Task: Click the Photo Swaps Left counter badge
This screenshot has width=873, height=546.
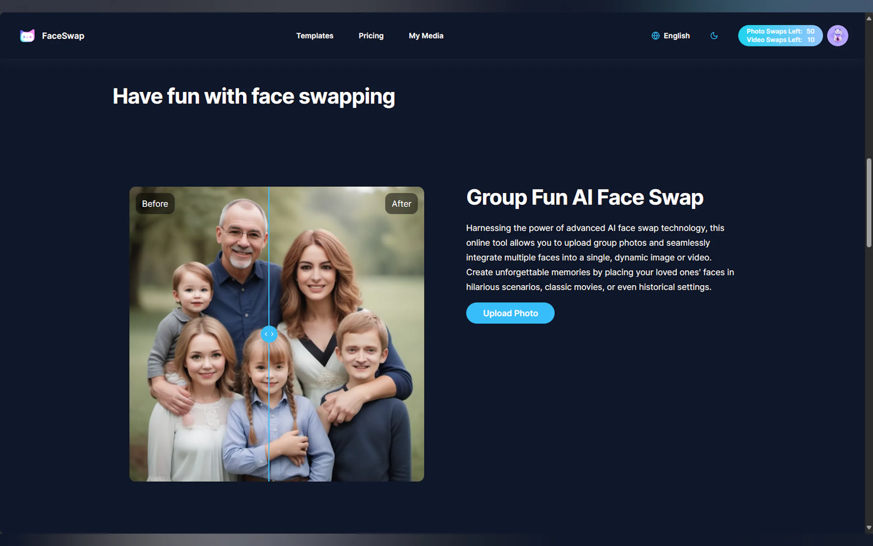Action: [x=780, y=31]
